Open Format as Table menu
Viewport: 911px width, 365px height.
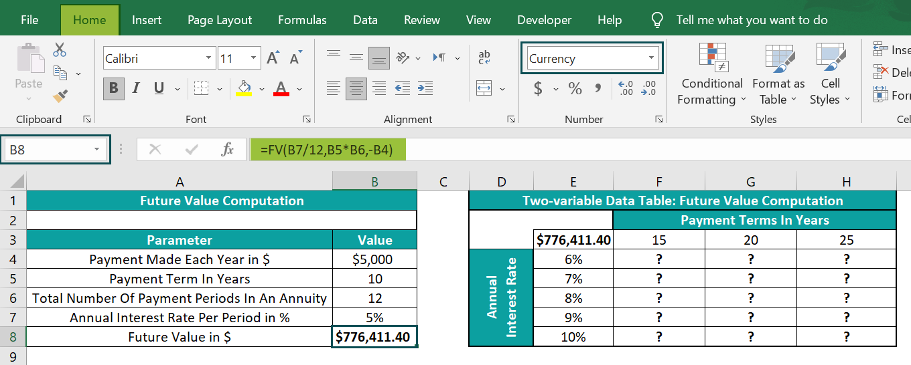pyautogui.click(x=778, y=74)
